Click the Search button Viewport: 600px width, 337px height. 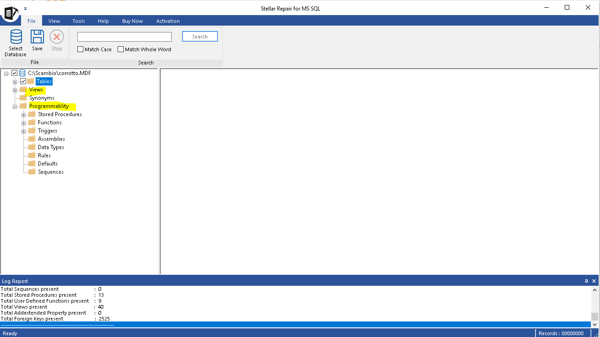tap(200, 37)
